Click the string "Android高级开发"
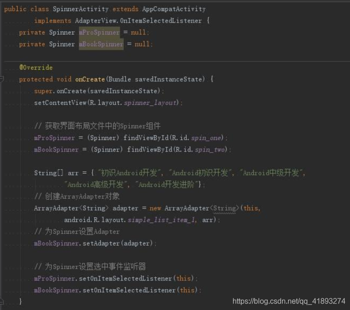The height and width of the screenshot is (310, 350). [x=95, y=185]
